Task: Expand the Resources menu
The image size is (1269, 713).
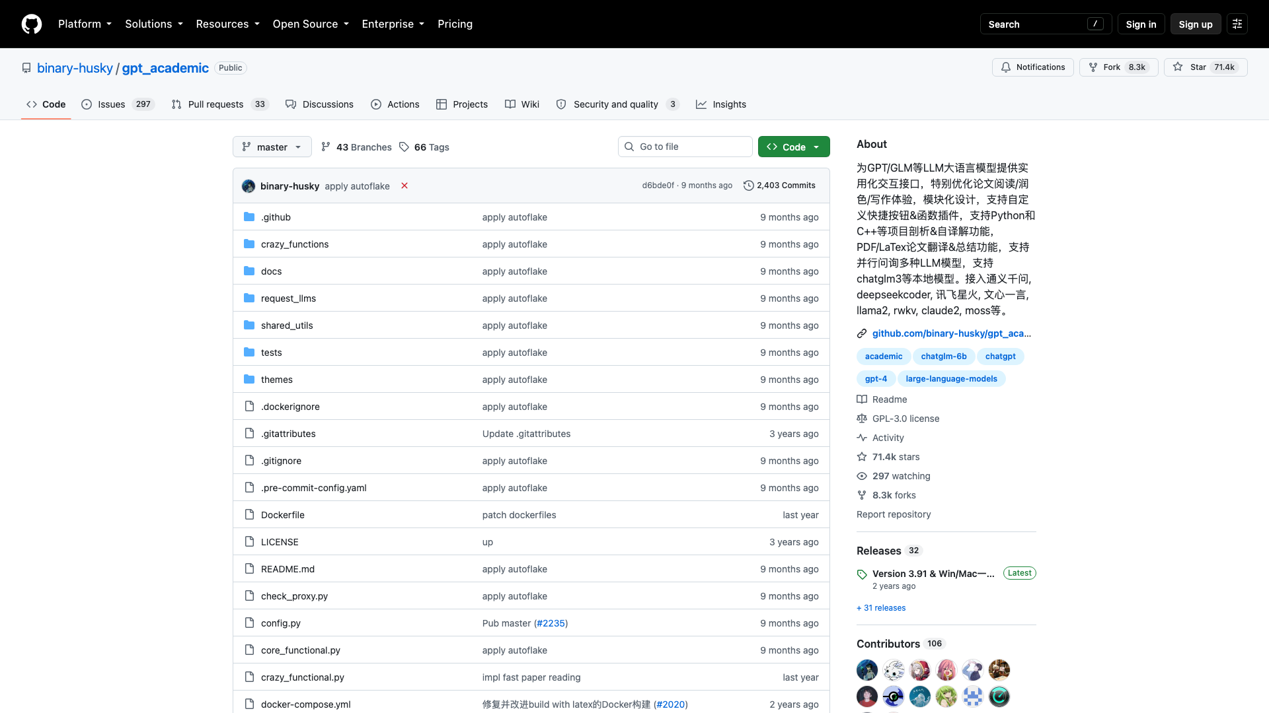Action: [228, 24]
